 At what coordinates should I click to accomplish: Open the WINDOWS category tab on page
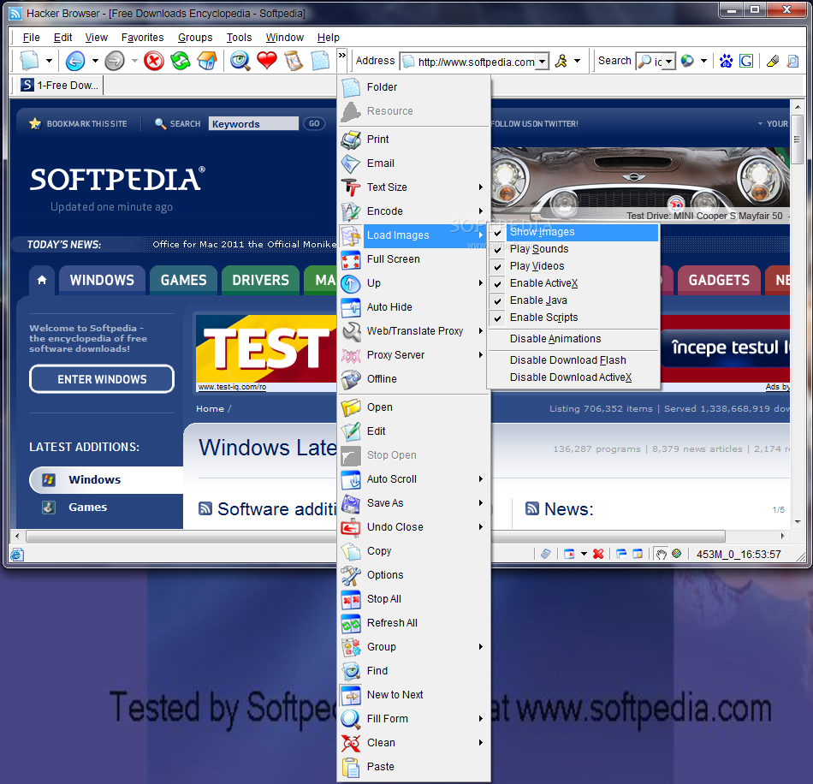[102, 280]
